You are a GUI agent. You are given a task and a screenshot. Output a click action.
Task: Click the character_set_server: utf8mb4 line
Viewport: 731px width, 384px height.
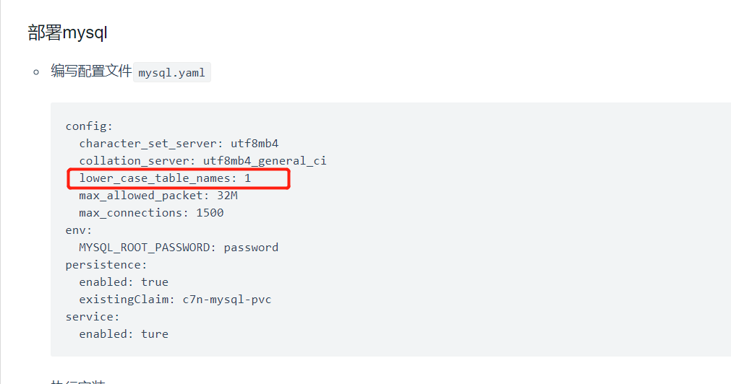click(x=179, y=144)
